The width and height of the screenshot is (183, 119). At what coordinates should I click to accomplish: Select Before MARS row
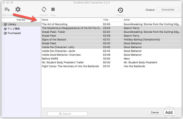point(111,59)
